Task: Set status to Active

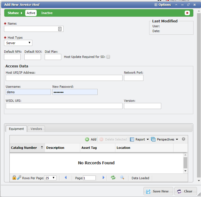Action: point(31,13)
